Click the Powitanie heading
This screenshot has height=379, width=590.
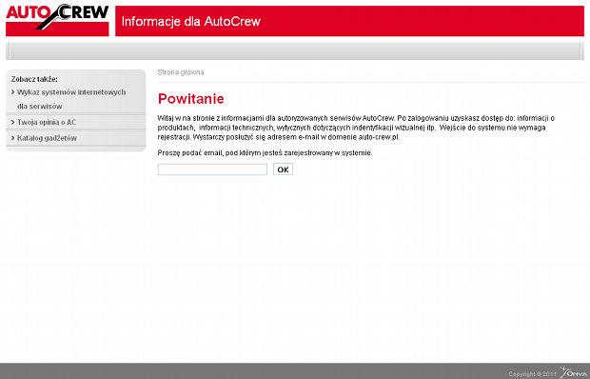(x=190, y=99)
